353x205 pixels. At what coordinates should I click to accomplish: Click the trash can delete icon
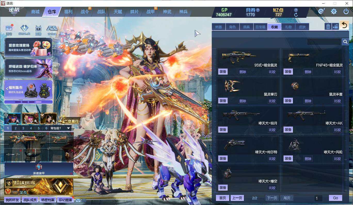[x=328, y=26]
